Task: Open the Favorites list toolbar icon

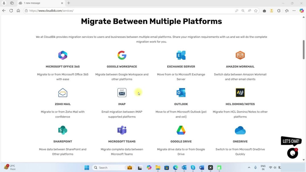Action: pos(287,11)
